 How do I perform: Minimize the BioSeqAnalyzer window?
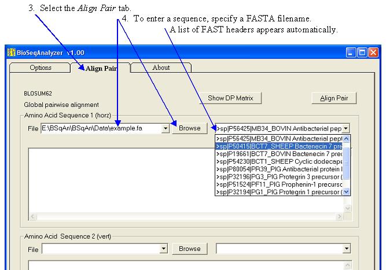[350, 53]
